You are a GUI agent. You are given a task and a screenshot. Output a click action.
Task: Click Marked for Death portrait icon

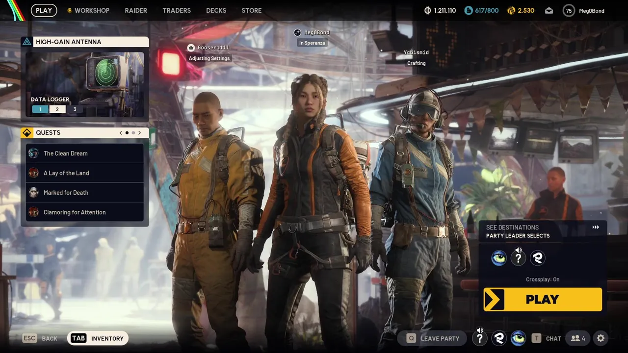pyautogui.click(x=33, y=193)
